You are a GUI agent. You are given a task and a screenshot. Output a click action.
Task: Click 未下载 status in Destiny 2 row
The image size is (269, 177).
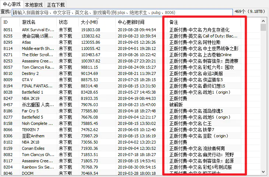[65, 73]
